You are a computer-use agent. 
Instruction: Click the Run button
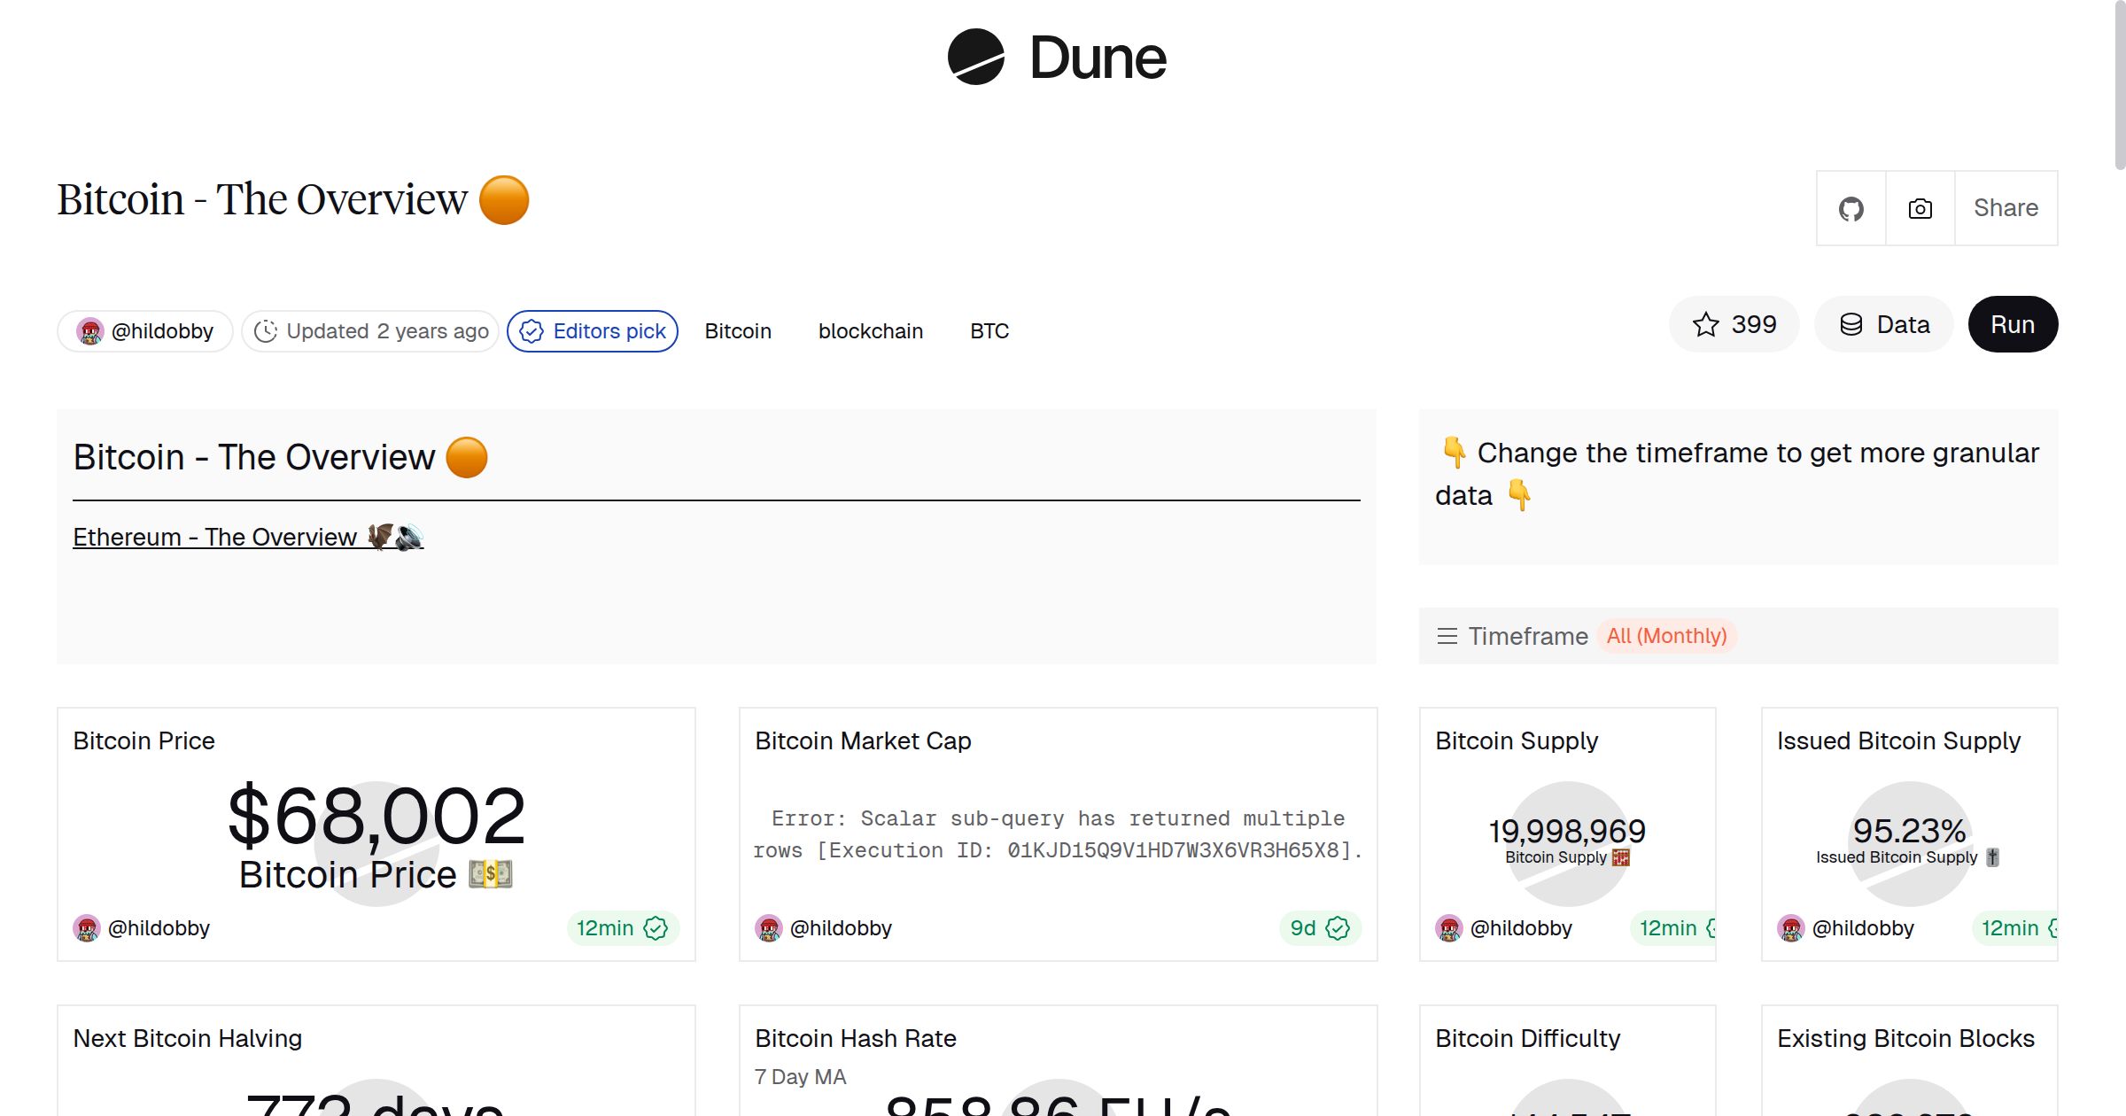[x=2013, y=324]
